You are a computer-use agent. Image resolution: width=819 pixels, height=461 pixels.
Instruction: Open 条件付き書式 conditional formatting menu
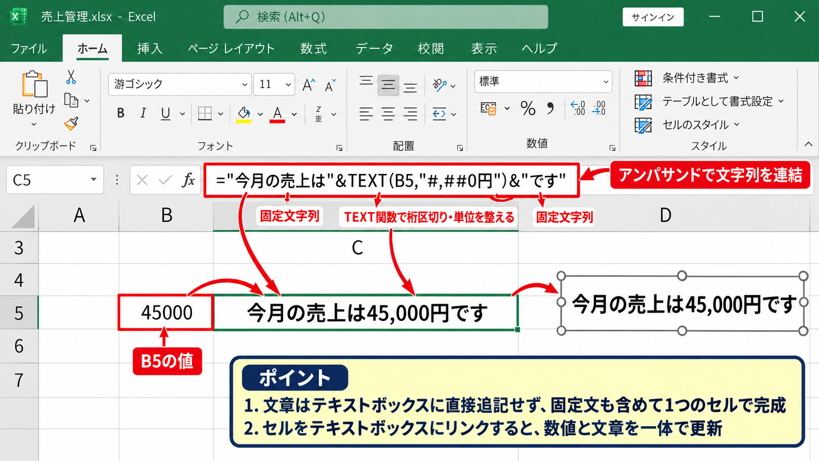pyautogui.click(x=687, y=78)
